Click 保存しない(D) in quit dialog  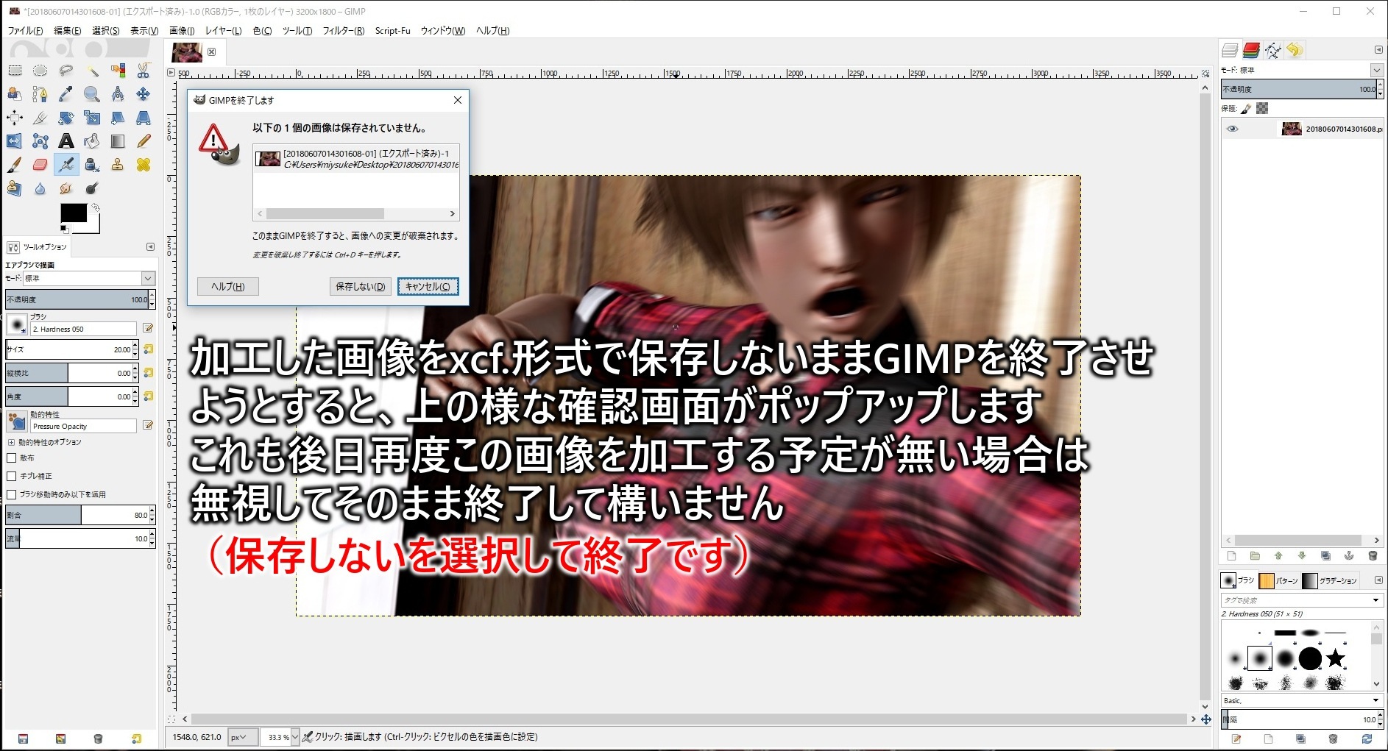[361, 286]
